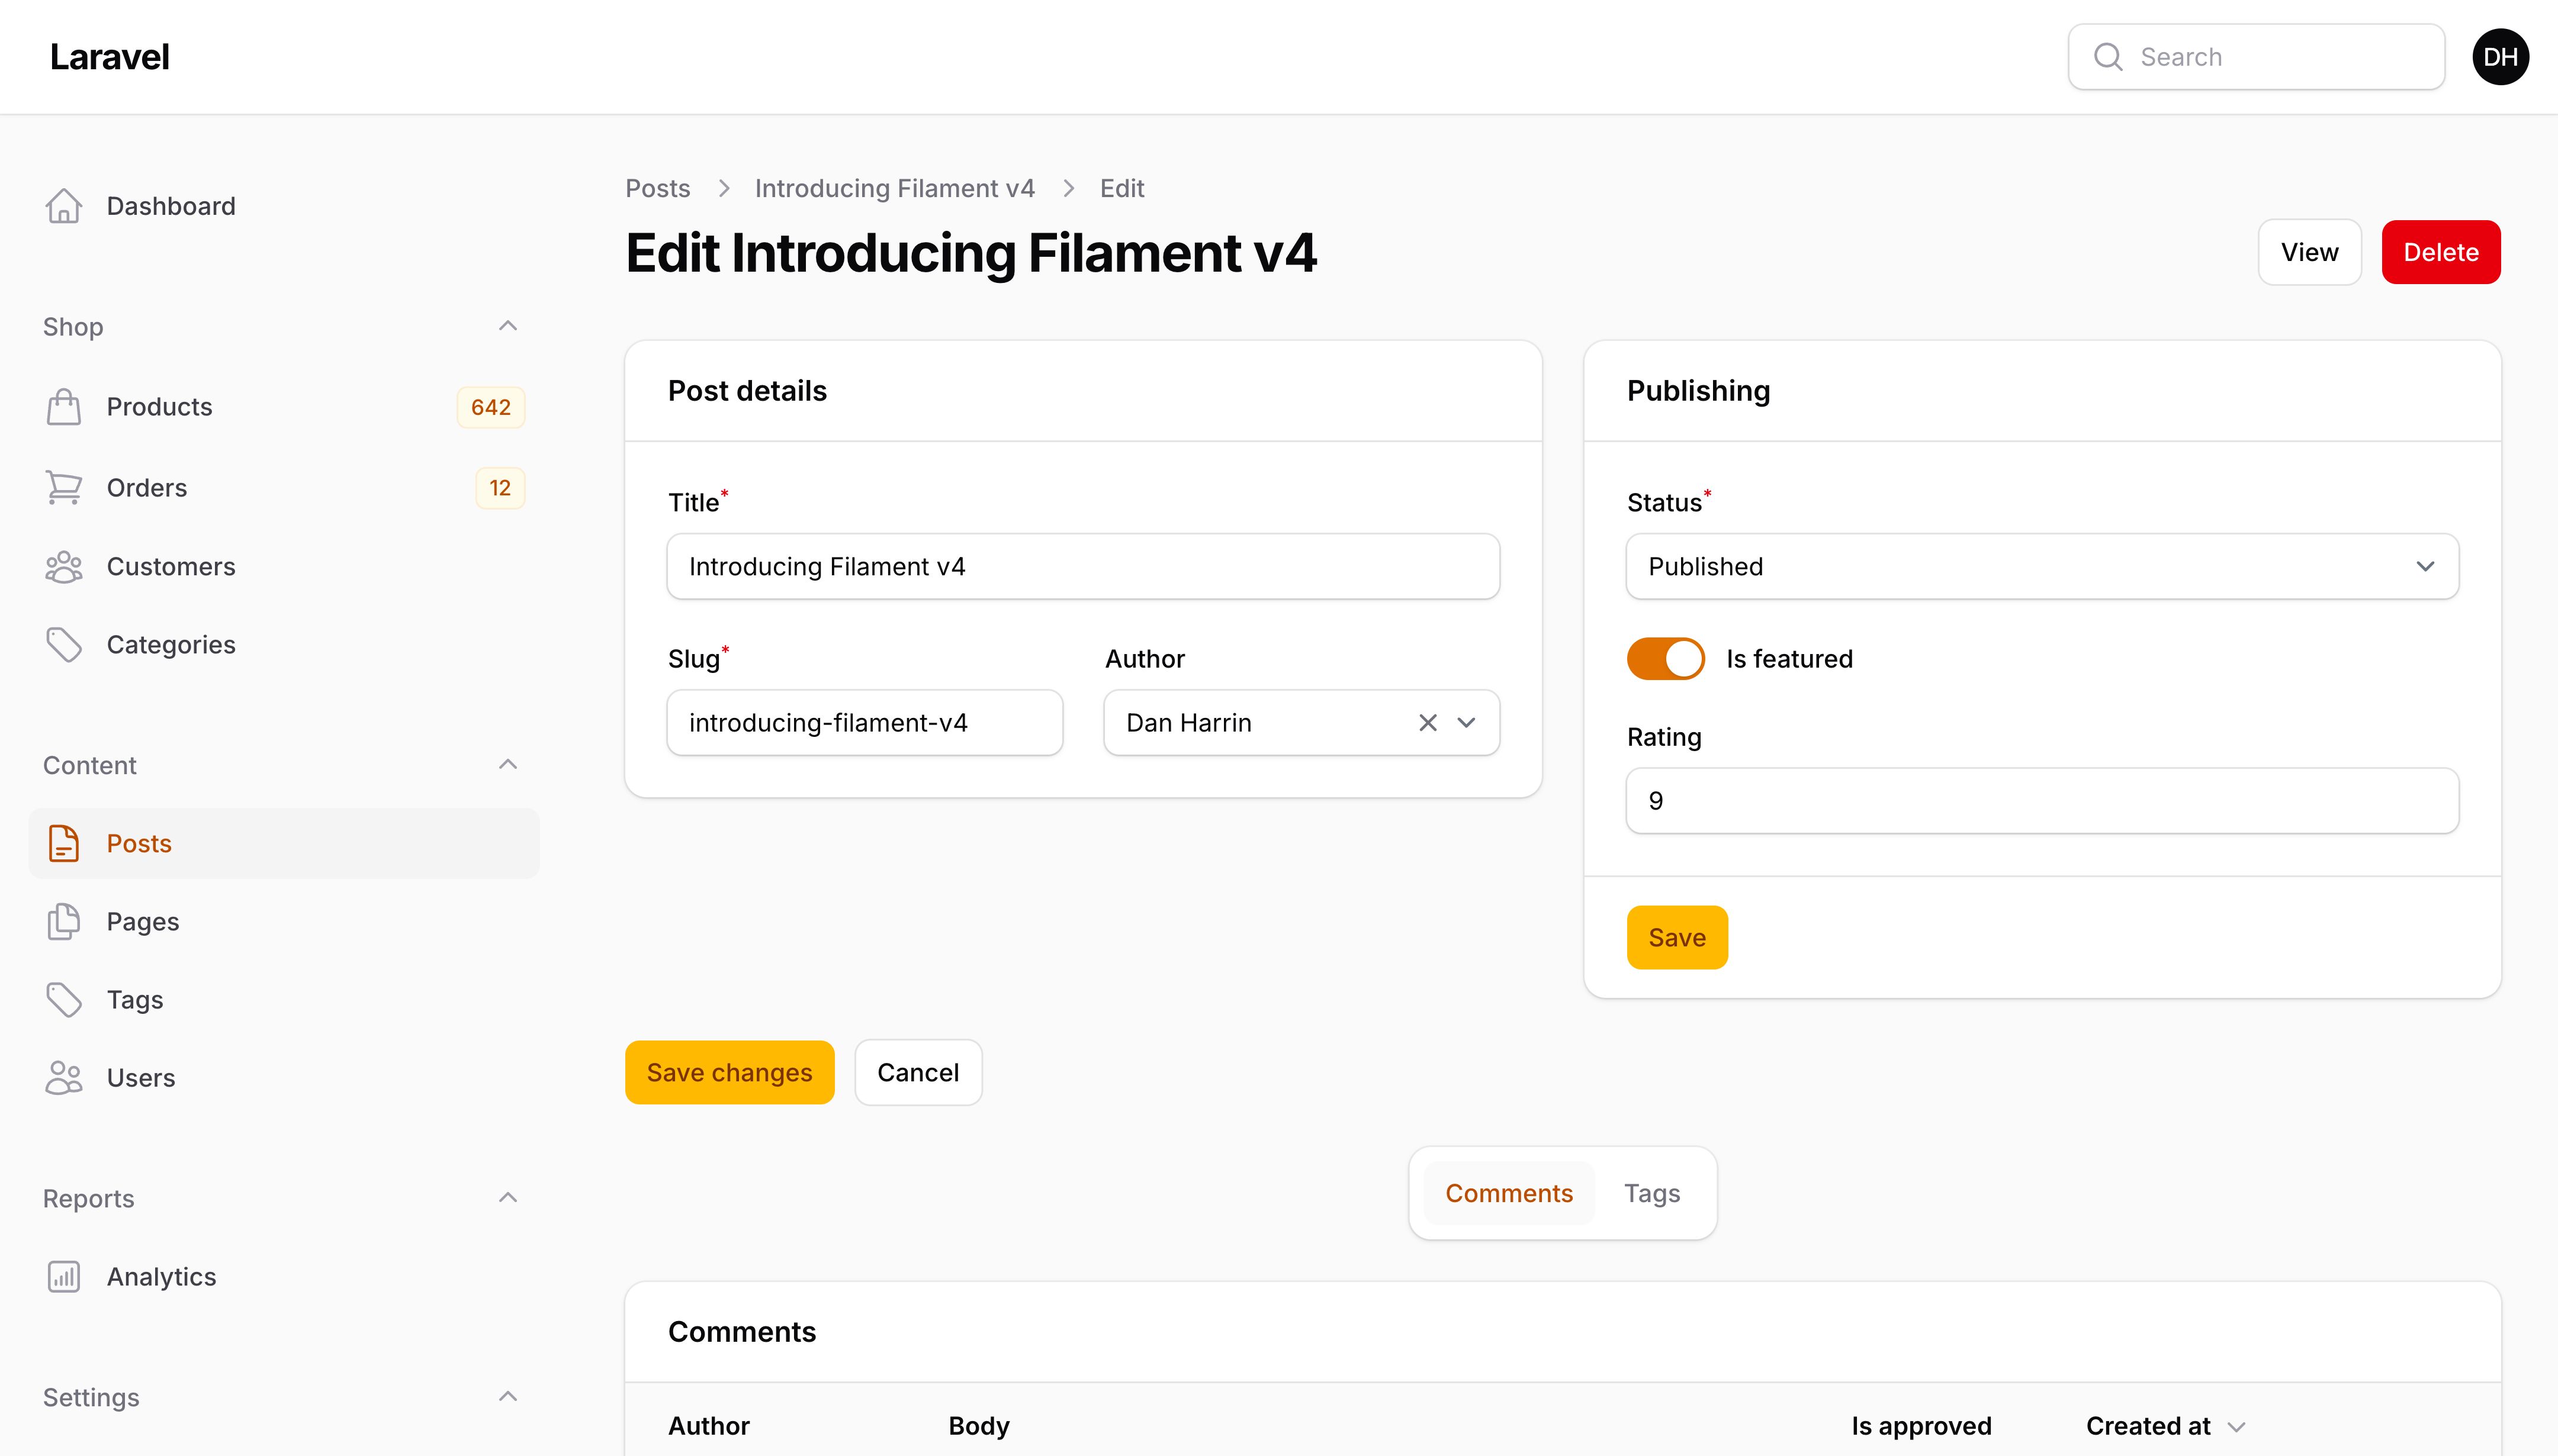Click the Posts breadcrumb link
The height and width of the screenshot is (1456, 2558).
(x=657, y=188)
